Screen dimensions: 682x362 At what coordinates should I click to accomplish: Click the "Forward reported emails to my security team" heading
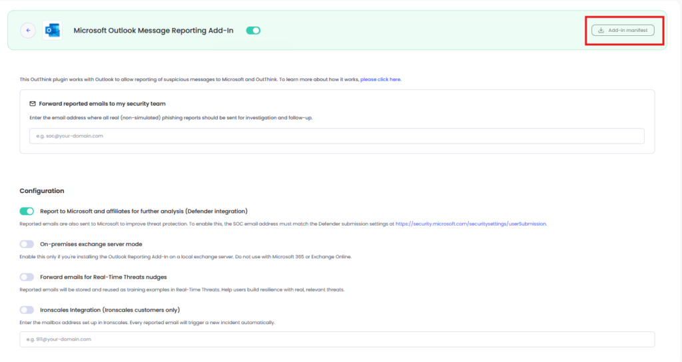point(102,104)
